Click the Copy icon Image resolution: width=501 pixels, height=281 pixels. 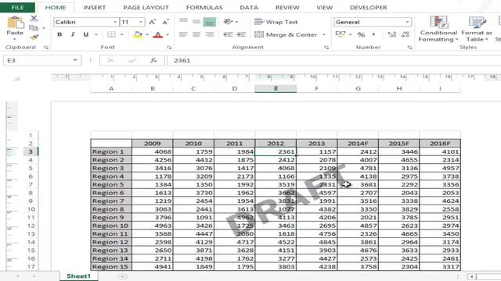pyautogui.click(x=34, y=28)
